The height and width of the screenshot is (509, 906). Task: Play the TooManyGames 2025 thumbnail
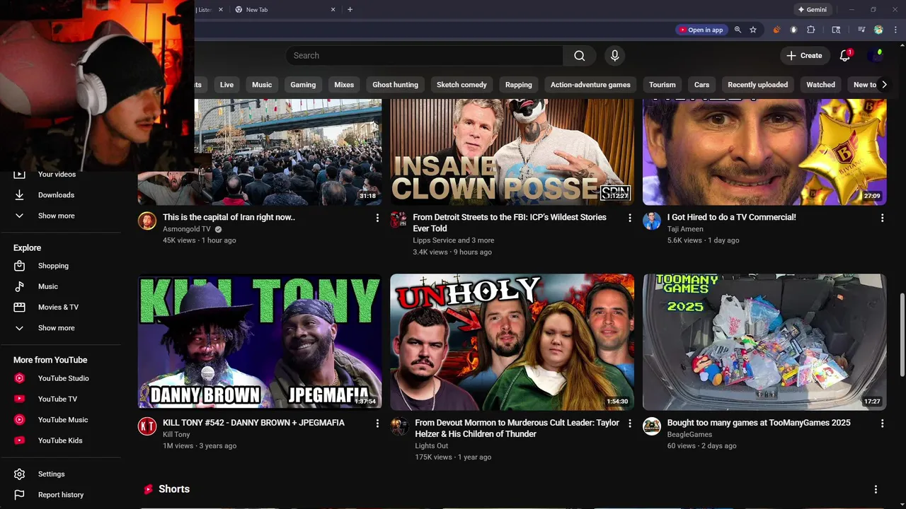coord(764,342)
